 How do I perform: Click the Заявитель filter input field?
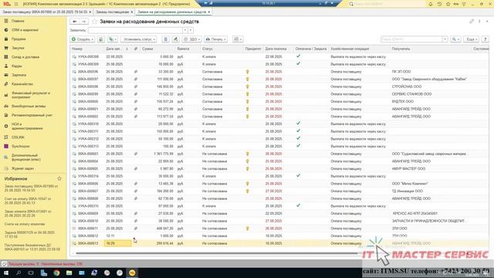[x=135, y=30]
